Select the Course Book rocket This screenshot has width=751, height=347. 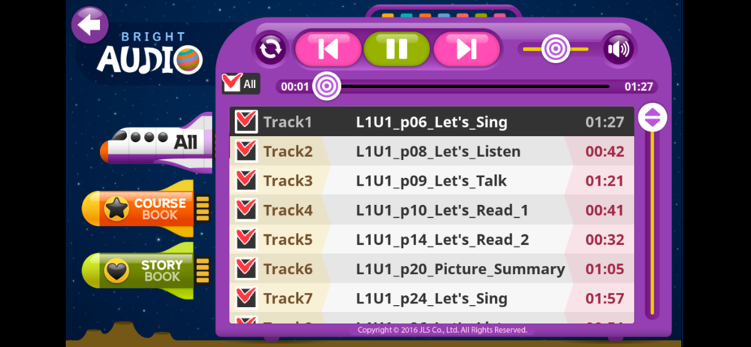coord(146,209)
